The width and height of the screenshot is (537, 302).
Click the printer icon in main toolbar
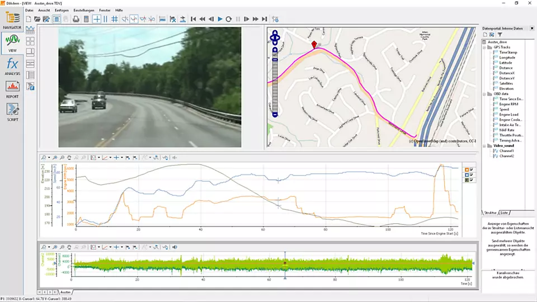coord(76,19)
